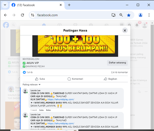This screenshot has height=131, width=154.
Task: Click page scrollbar up arrow
Action: click(x=152, y=23)
